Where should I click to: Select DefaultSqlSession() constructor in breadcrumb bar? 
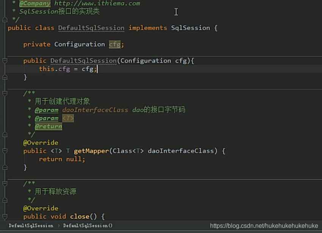pyautogui.click(x=88, y=226)
